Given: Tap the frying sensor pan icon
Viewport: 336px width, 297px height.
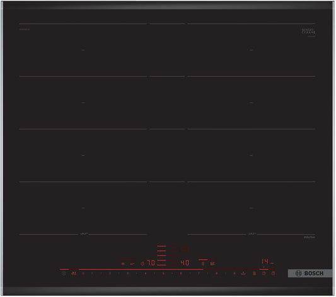Looking at the screenshot, I should (x=132, y=264).
